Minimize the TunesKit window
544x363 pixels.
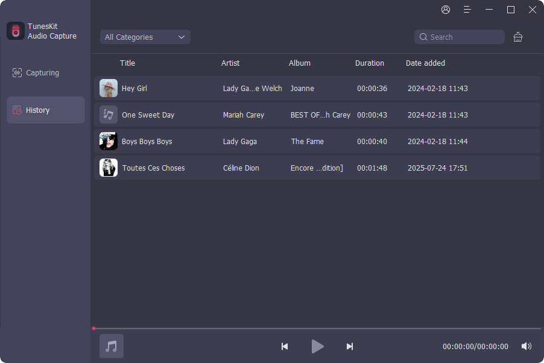(x=489, y=10)
